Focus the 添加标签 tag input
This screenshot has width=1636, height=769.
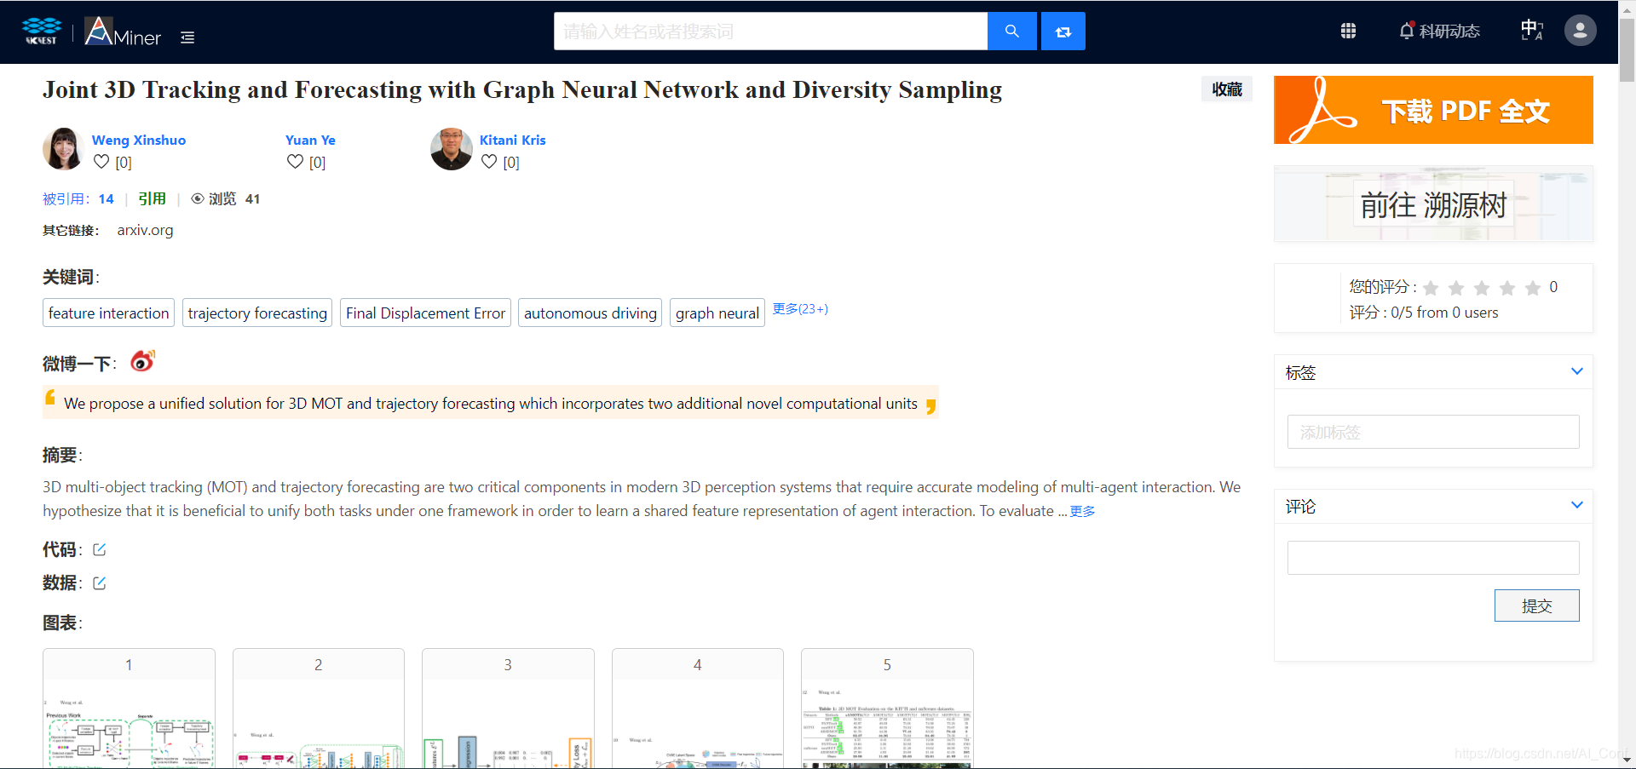(1433, 432)
